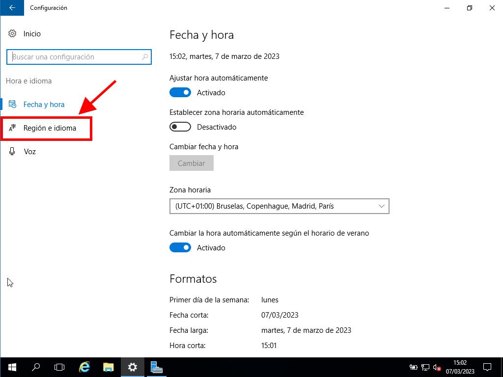Open Server Manager from taskbar
Screen dimensions: 503x377
157,367
